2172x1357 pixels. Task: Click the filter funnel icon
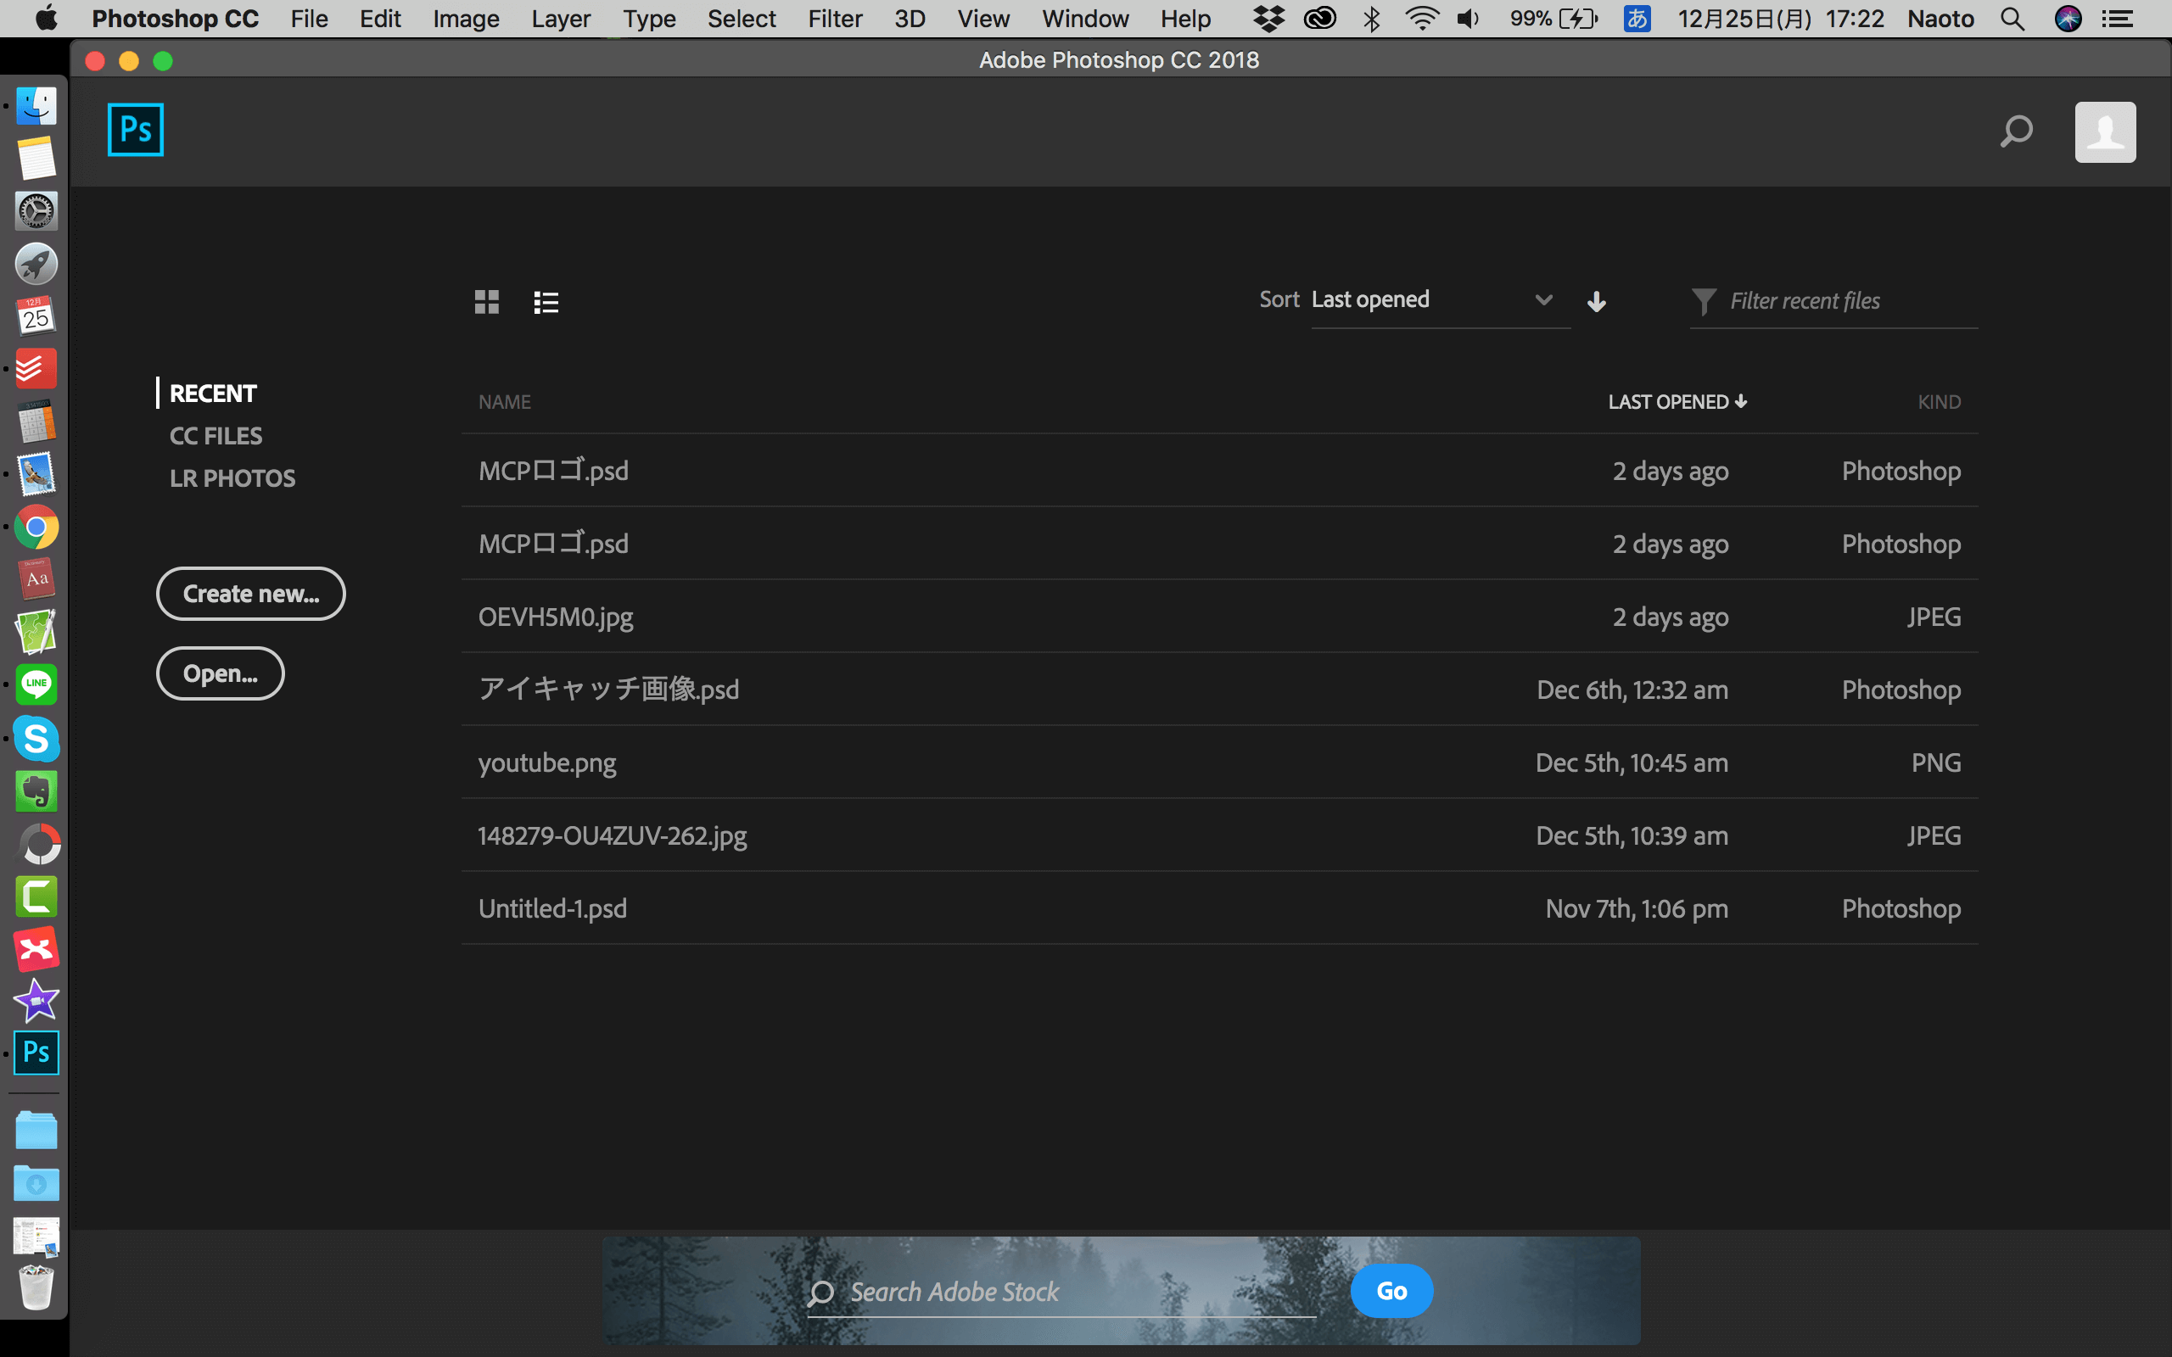pos(1704,302)
